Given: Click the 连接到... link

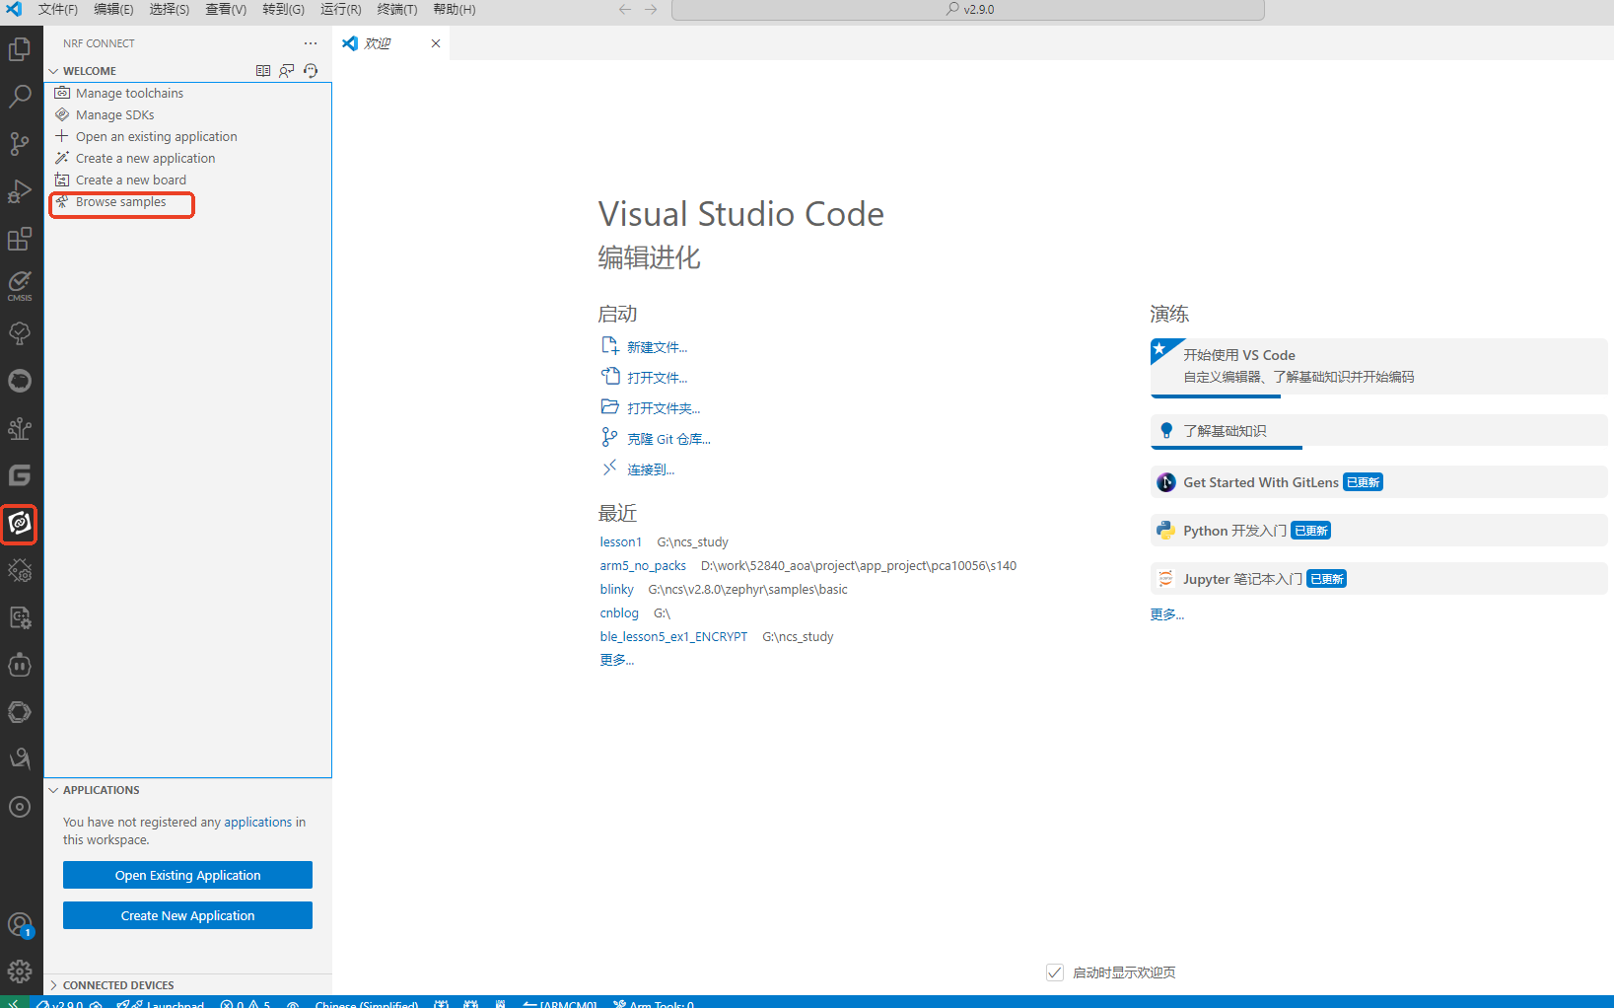Looking at the screenshot, I should pos(651,469).
